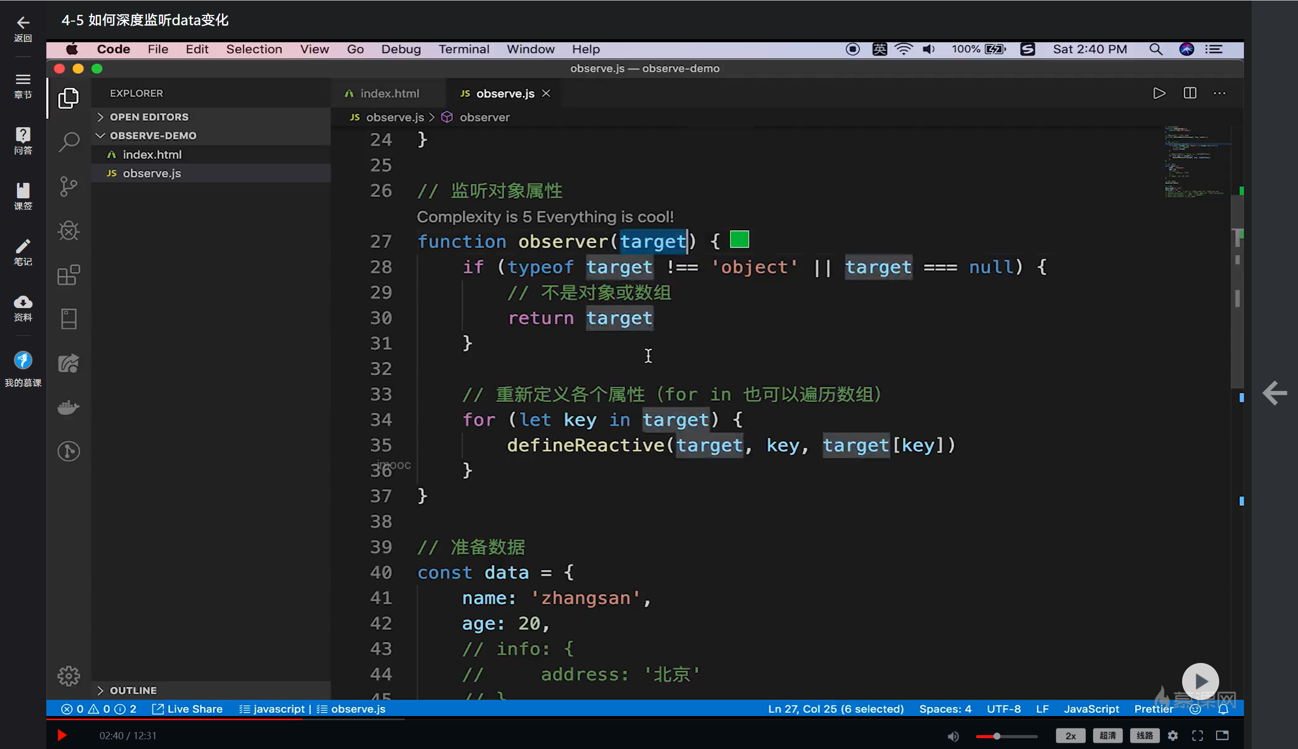This screenshot has width=1298, height=749.
Task: Toggle the 超清 quality button
Action: (1107, 736)
